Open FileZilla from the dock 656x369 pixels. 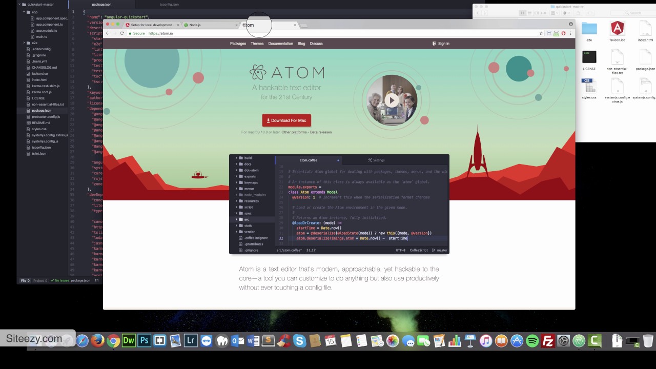pyautogui.click(x=548, y=340)
